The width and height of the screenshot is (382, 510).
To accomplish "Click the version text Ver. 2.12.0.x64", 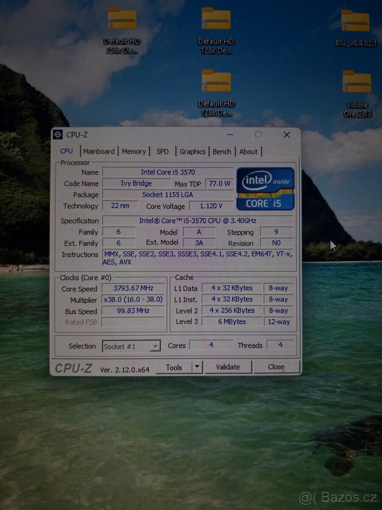I will tap(125, 370).
